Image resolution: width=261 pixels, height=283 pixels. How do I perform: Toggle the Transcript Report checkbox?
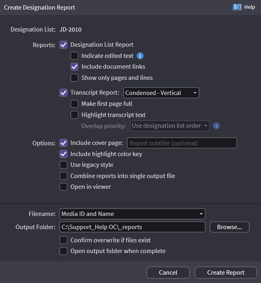click(63, 93)
